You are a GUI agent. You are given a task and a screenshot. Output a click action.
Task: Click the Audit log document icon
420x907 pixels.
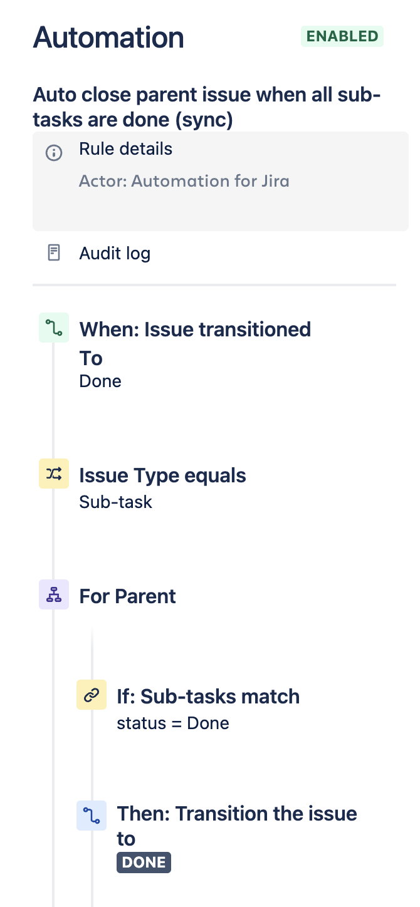click(x=54, y=253)
